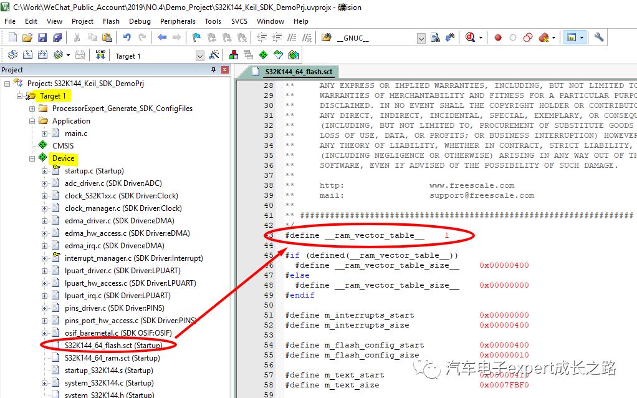Toggle the comment selection toolbar control
Viewport: 637px width, 398px height.
[x=292, y=37]
